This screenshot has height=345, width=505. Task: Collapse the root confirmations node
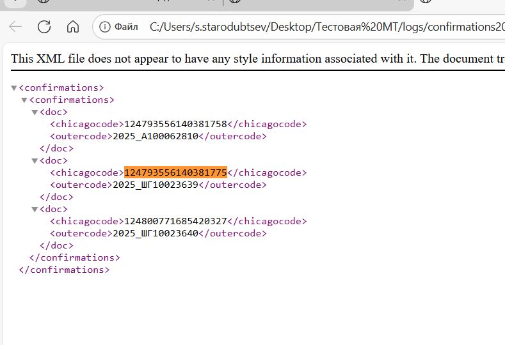[14, 88]
